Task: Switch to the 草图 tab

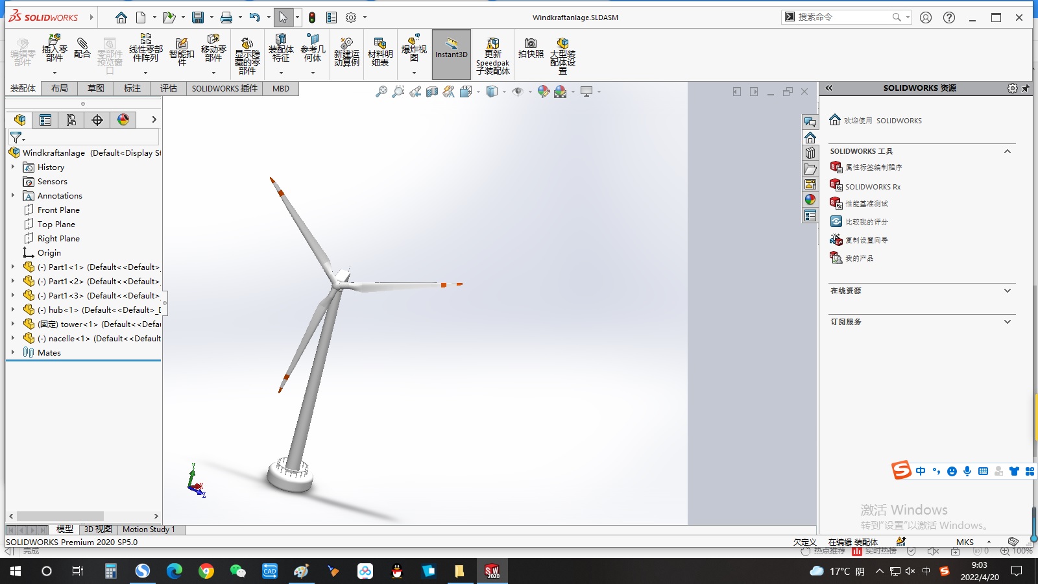Action: coord(96,88)
